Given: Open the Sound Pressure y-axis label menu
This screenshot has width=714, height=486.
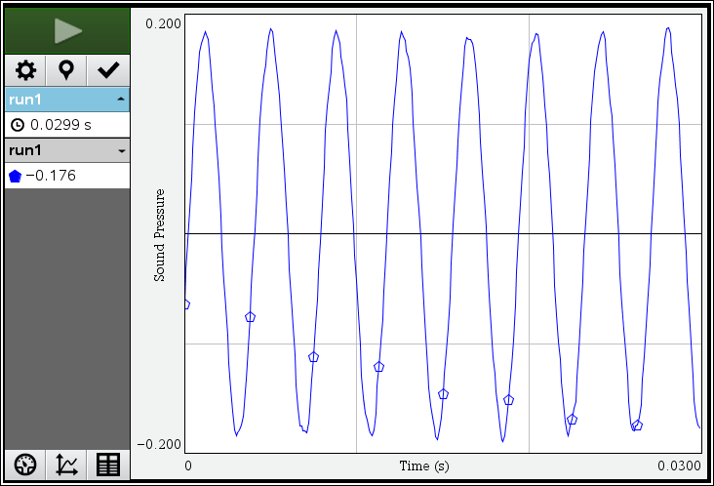Looking at the screenshot, I should click(159, 235).
